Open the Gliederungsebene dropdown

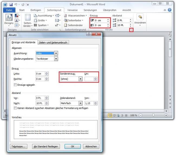pyautogui.click(x=47, y=59)
